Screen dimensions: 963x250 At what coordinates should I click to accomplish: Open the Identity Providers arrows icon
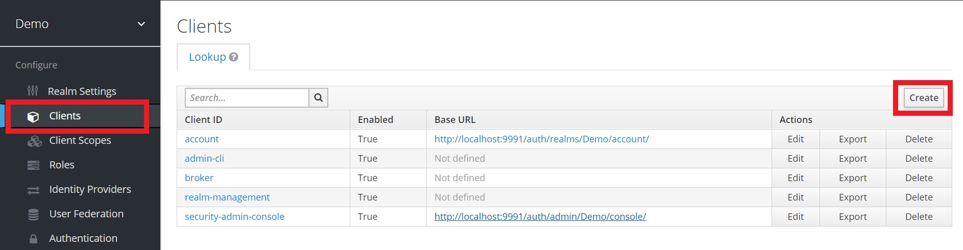pyautogui.click(x=33, y=190)
